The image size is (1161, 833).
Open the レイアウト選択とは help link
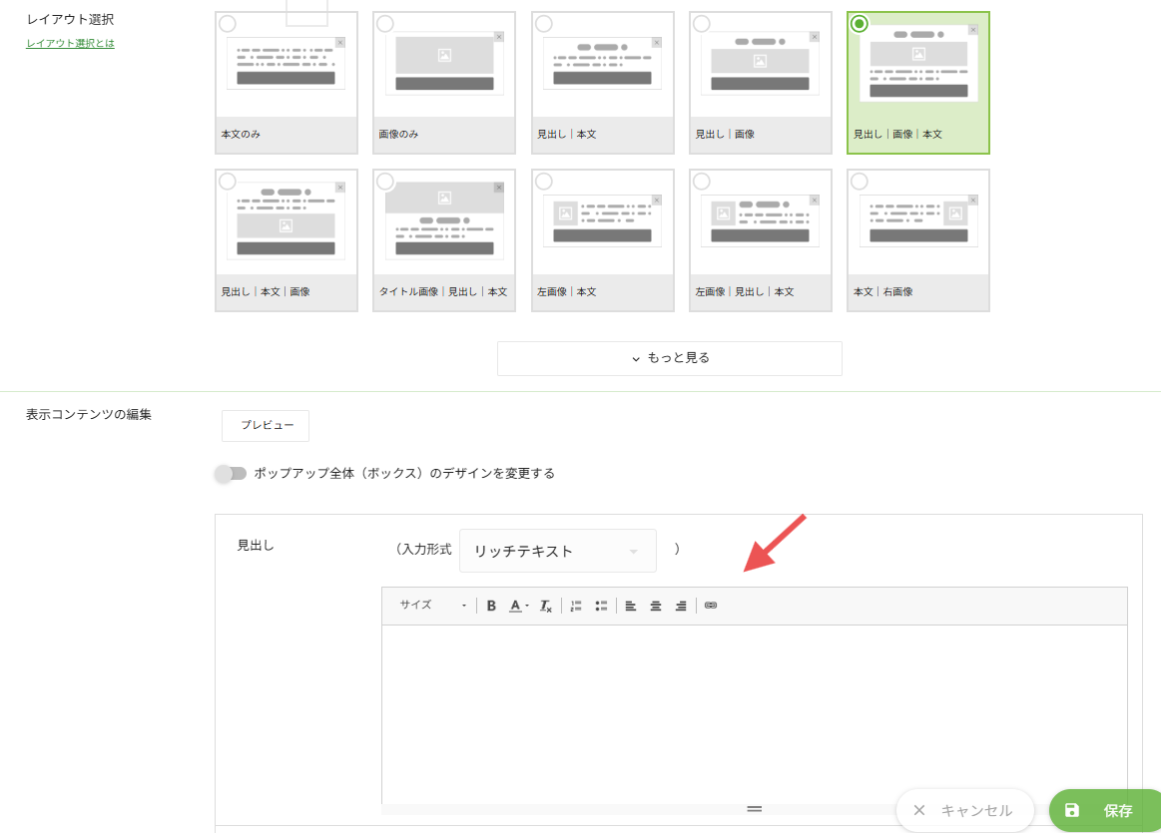click(x=70, y=43)
